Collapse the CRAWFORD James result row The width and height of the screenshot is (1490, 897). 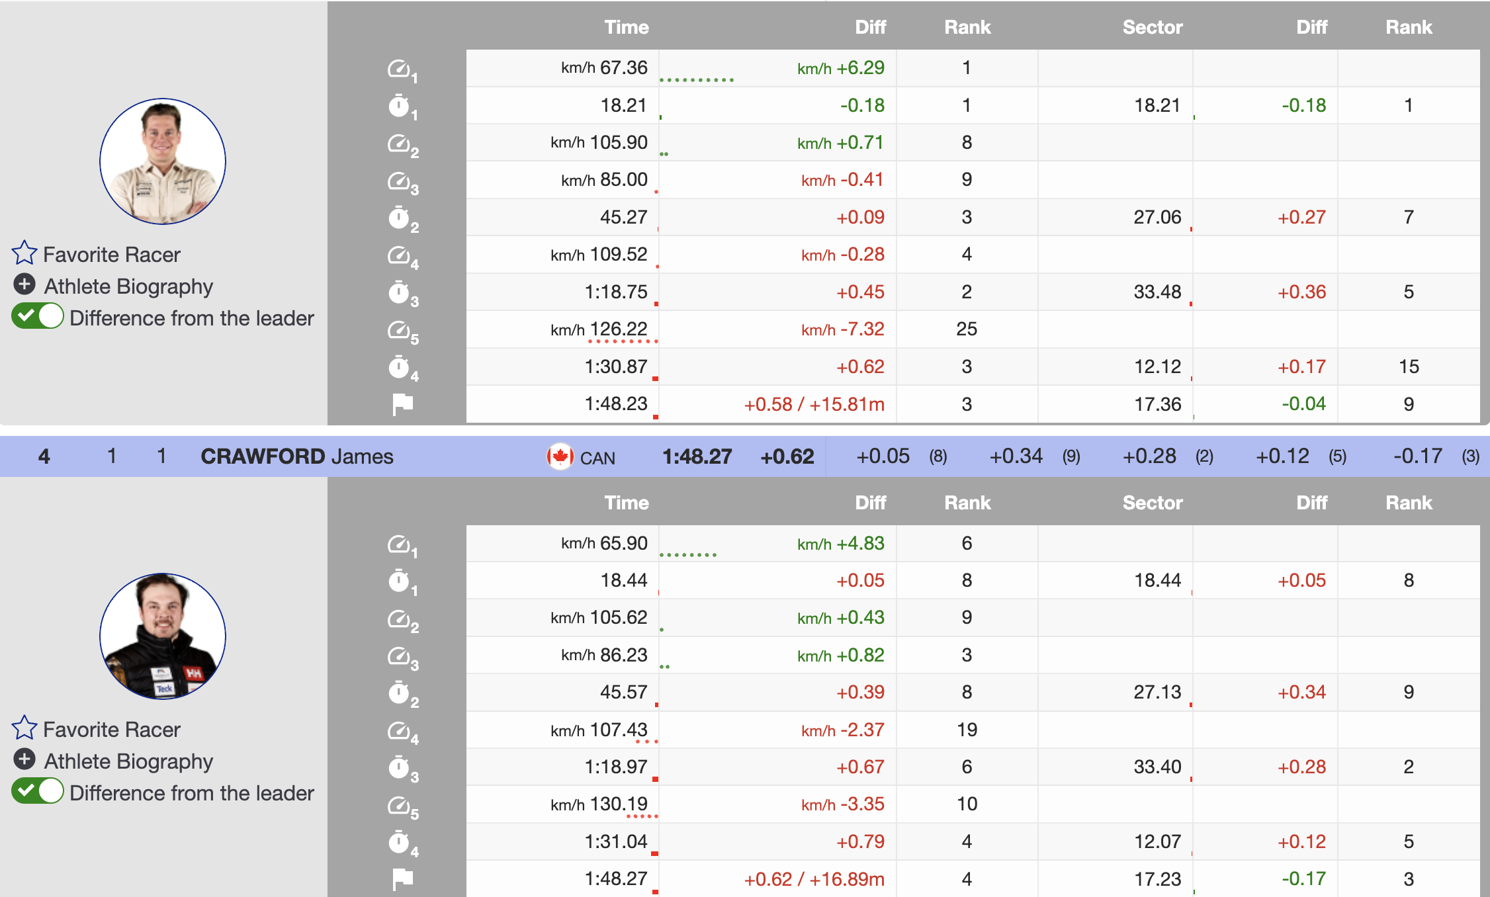pos(296,456)
